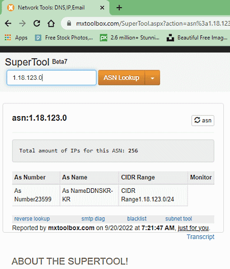The width and height of the screenshot is (230, 269).
Task: Click the padlock site security icon
Action: tap(69, 24)
